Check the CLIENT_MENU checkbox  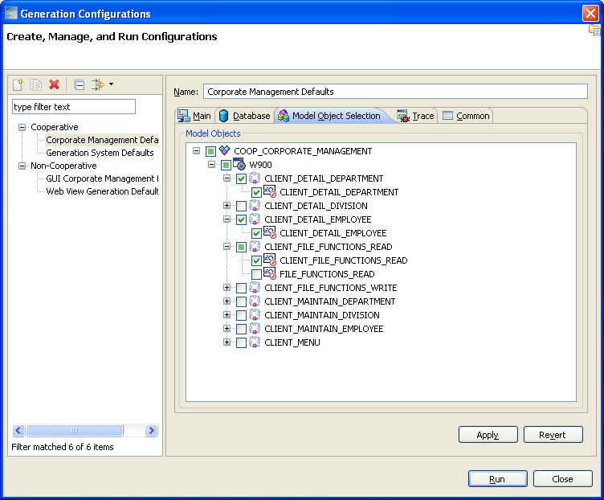(242, 342)
